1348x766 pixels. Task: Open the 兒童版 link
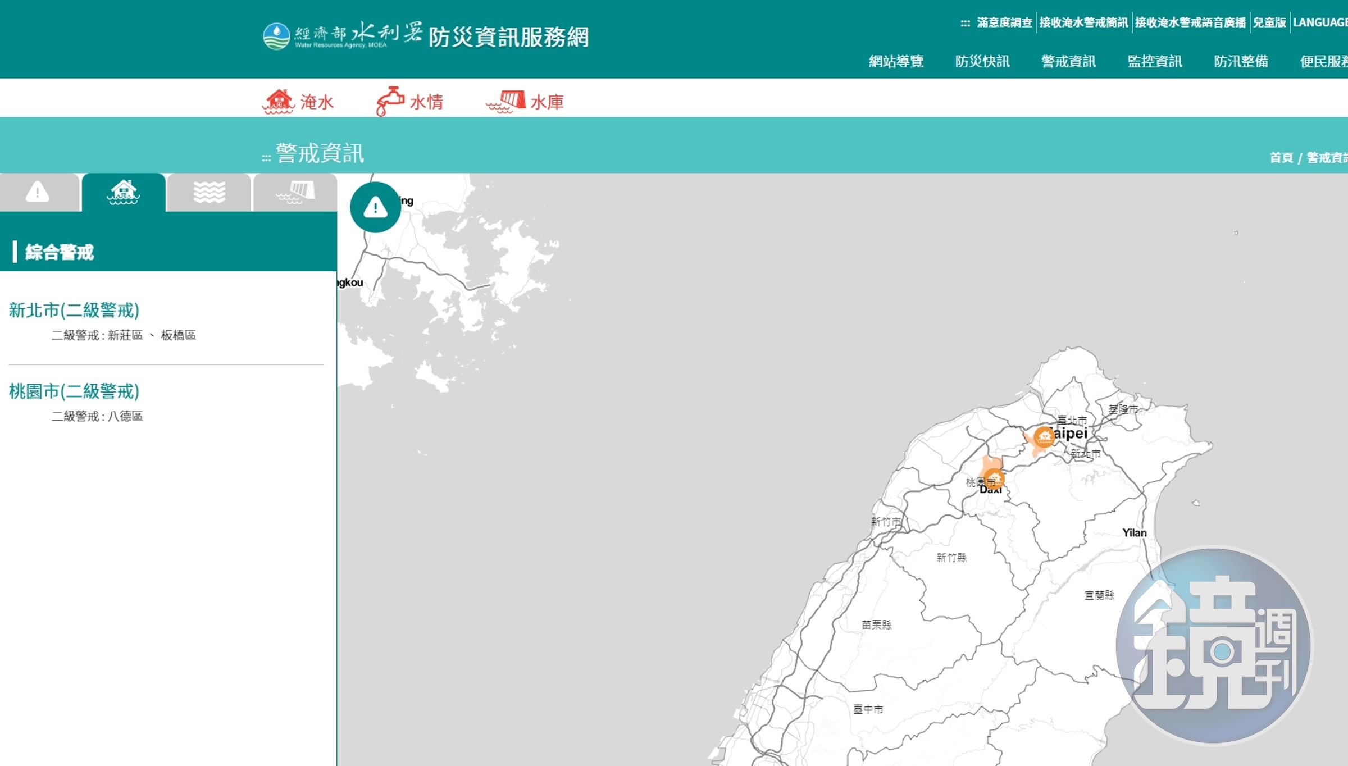(x=1269, y=22)
